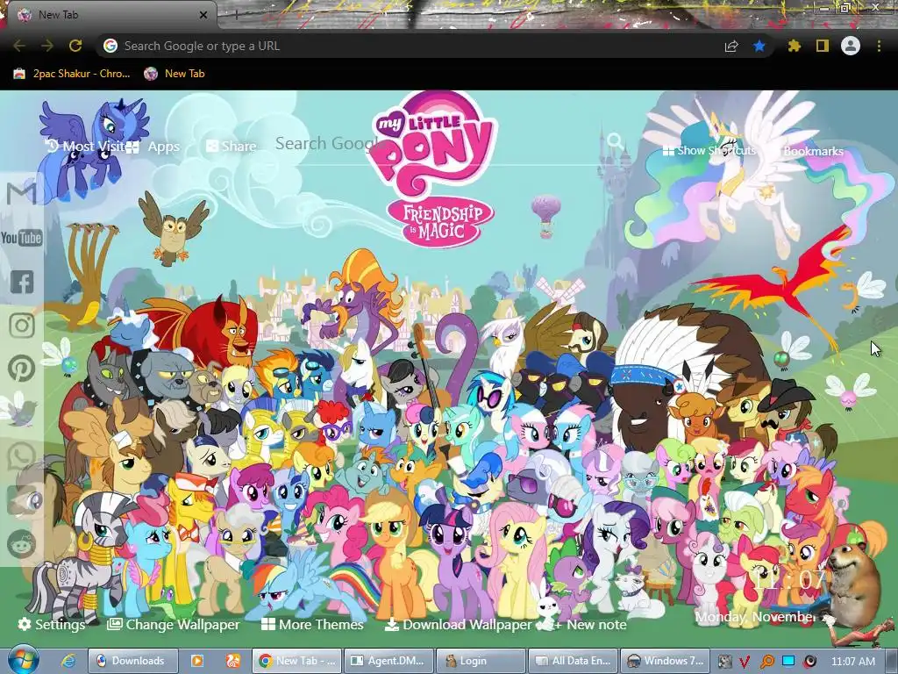This screenshot has height=674, width=898.
Task: Click the bookmark star icon
Action: 759,46
